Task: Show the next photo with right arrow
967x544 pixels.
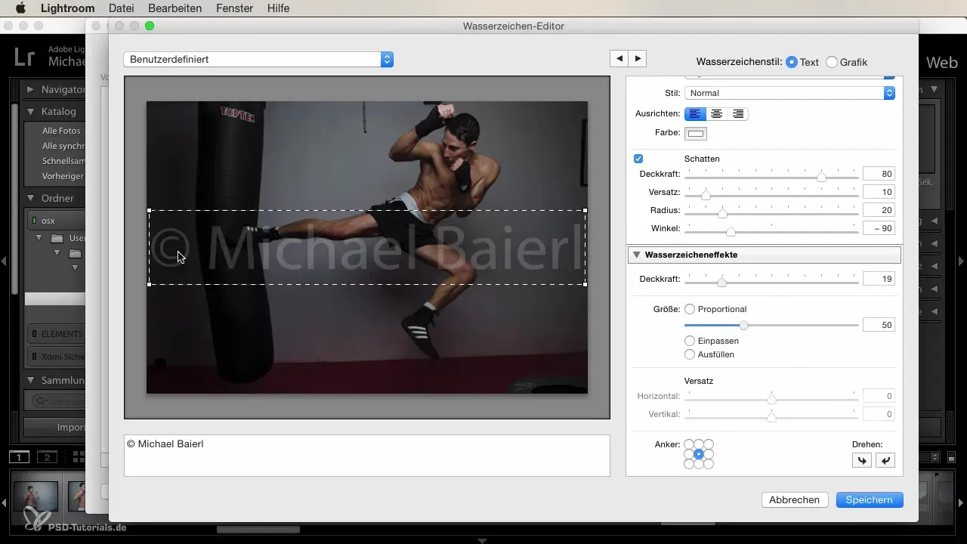Action: pos(638,59)
